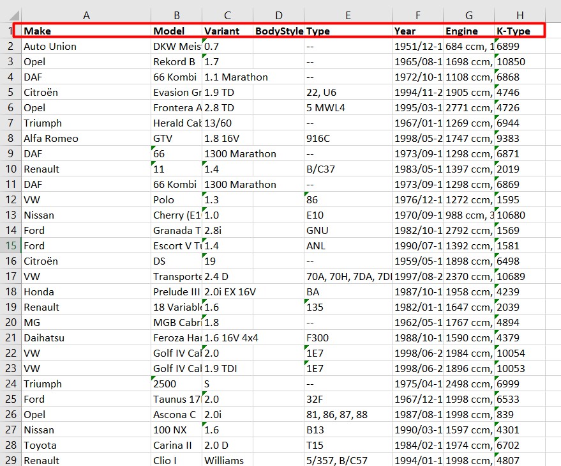
Task: Select the '13/60' variant cell
Action: (228, 123)
